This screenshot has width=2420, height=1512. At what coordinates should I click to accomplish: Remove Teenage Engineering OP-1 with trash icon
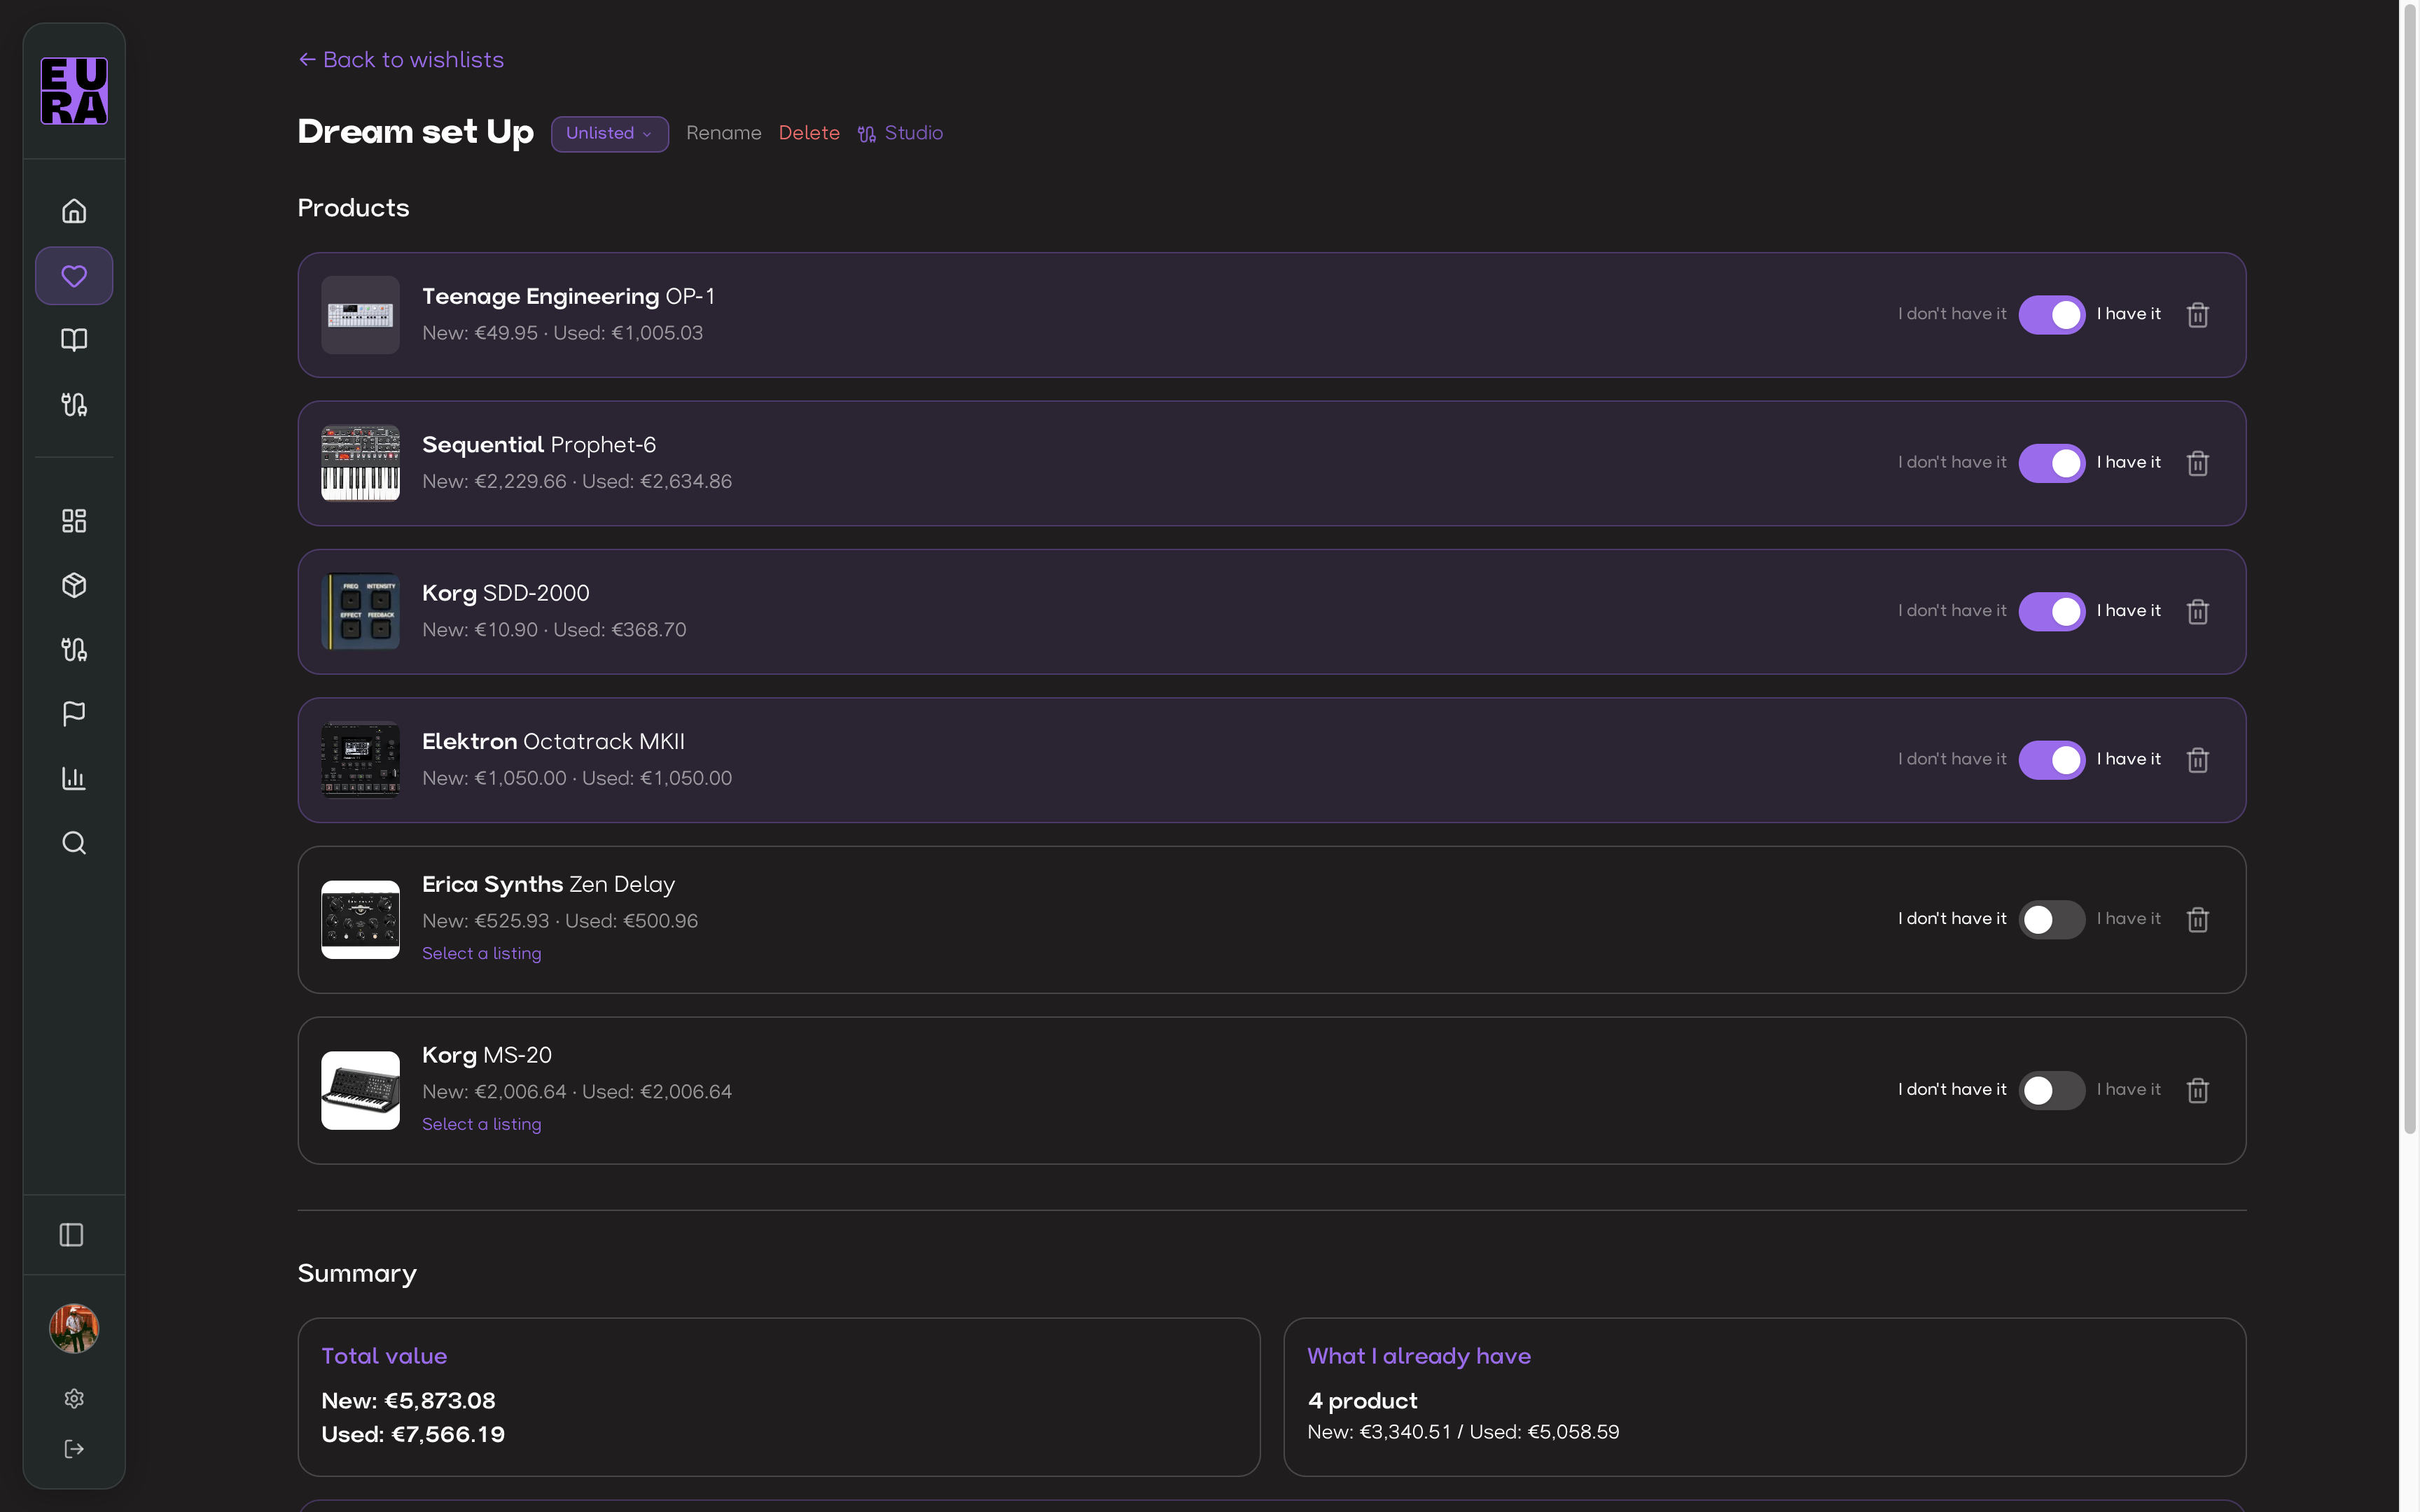pos(2198,315)
